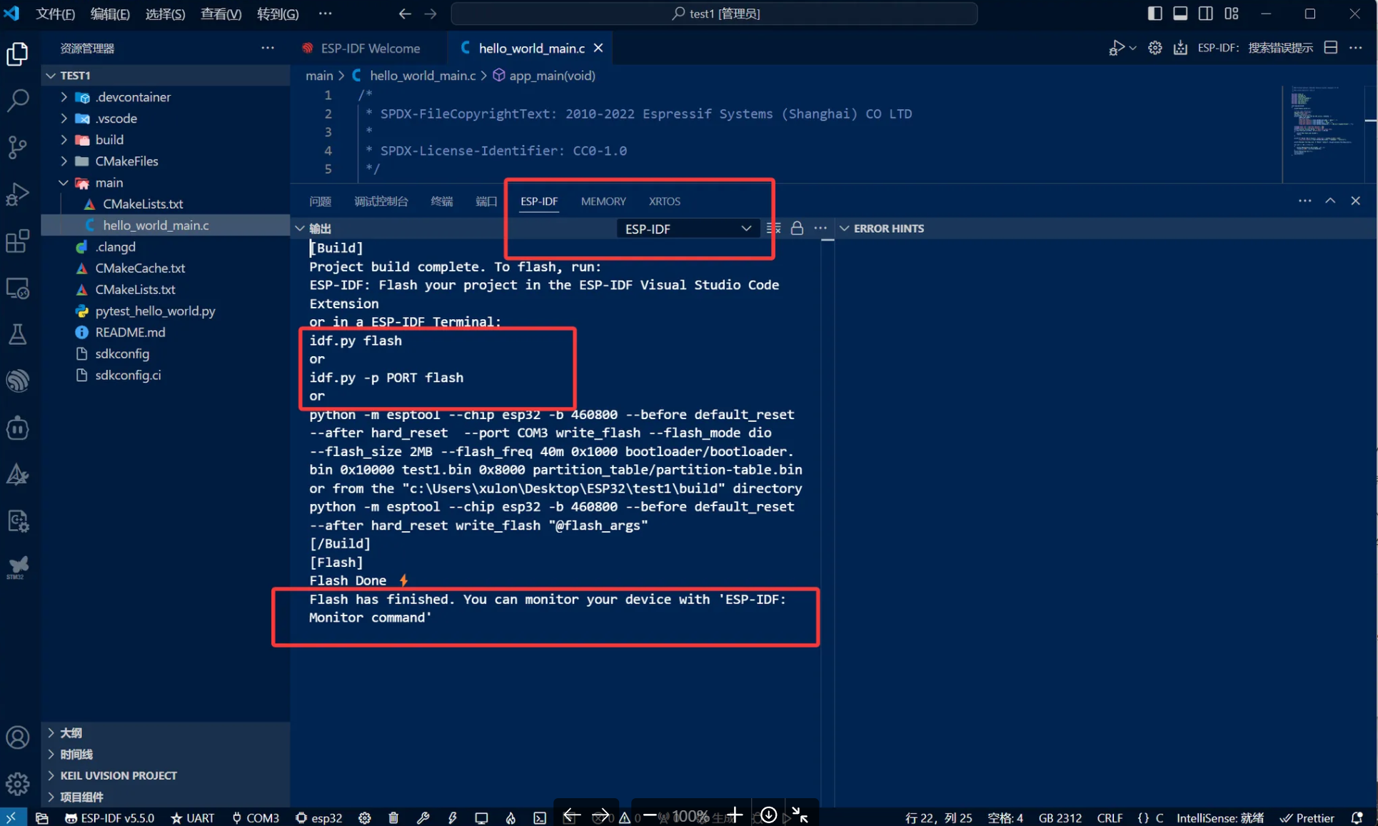Switch to the 终端 panel tab

(441, 201)
